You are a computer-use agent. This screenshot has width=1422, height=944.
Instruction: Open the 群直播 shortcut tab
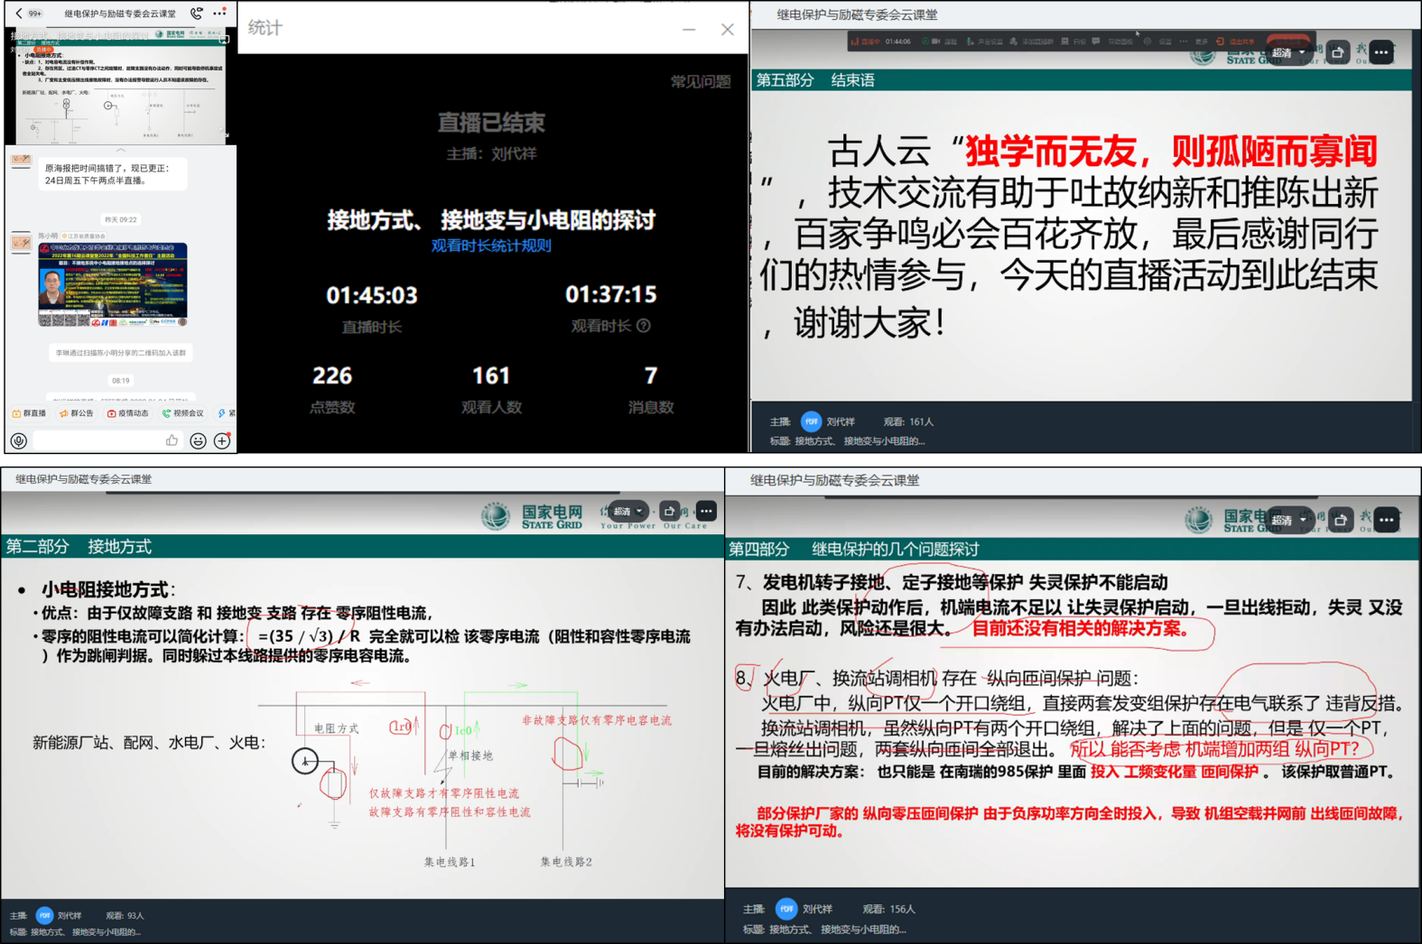[29, 413]
